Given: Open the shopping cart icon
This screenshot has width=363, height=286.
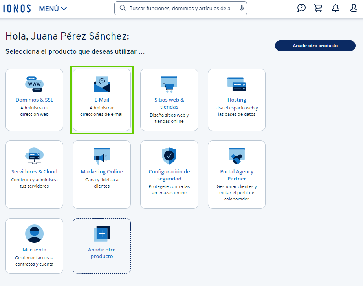Looking at the screenshot, I should click(318, 8).
